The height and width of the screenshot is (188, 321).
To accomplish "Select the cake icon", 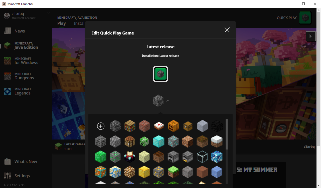I will [x=159, y=126].
